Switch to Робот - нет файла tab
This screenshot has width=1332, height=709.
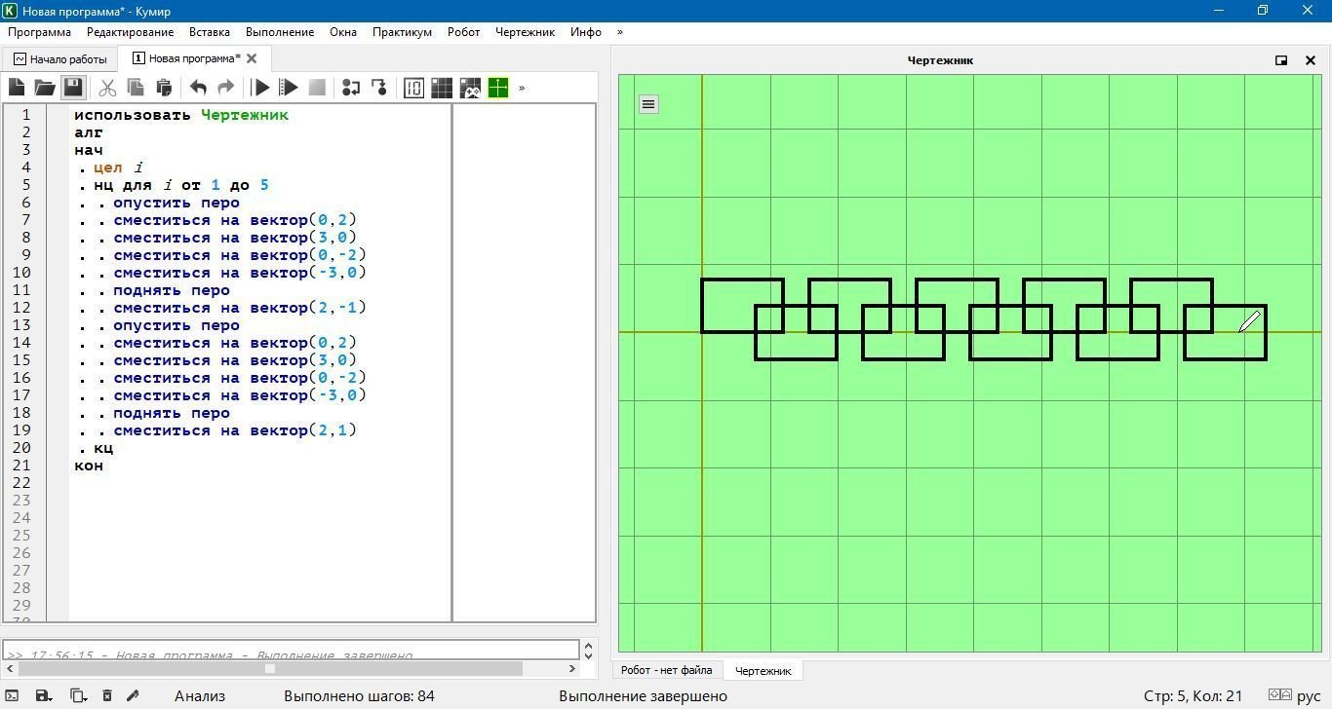667,670
